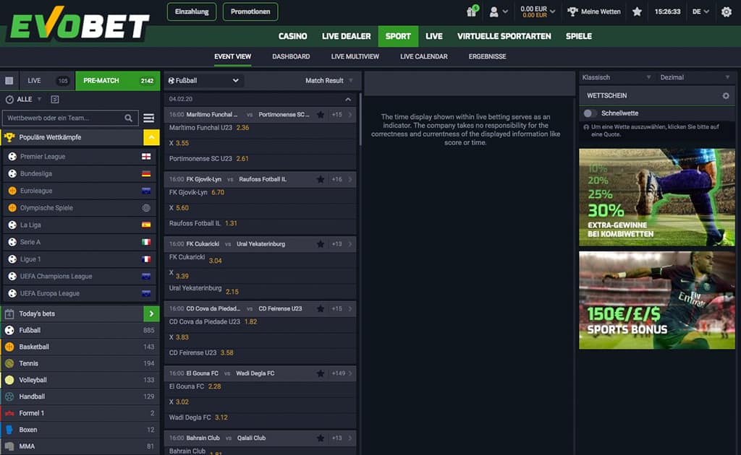Open settings gear in top right corner
741x455 pixels.
[727, 12]
